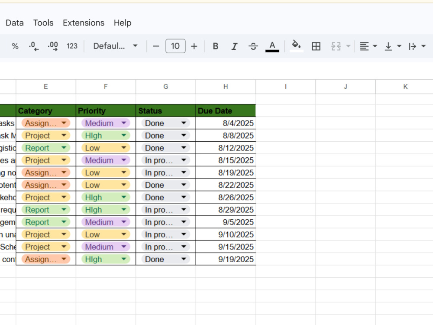Open the Tools menu
The width and height of the screenshot is (433, 325).
43,23
